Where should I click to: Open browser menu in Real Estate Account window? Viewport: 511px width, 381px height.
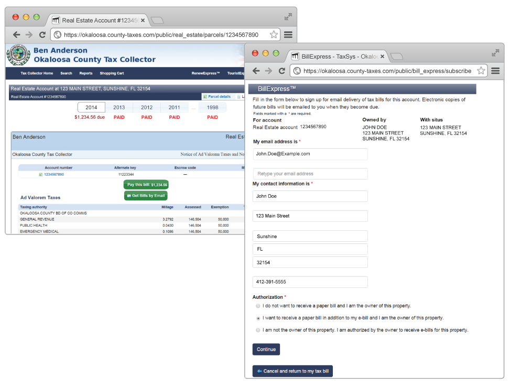(288, 35)
